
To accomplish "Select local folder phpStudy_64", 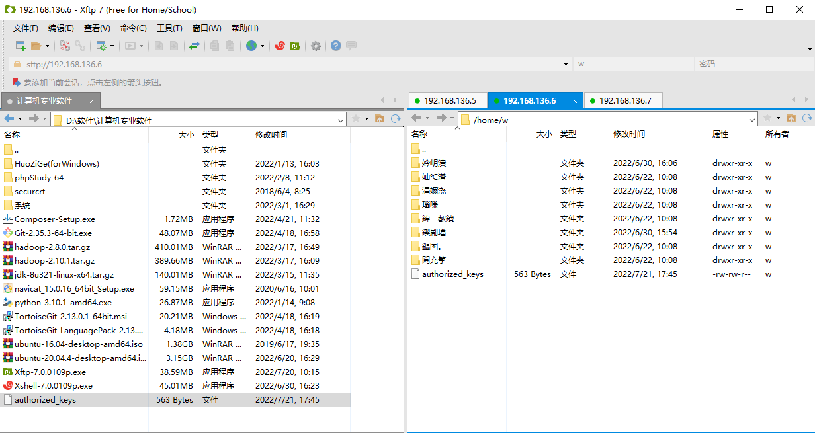I will click(x=39, y=178).
